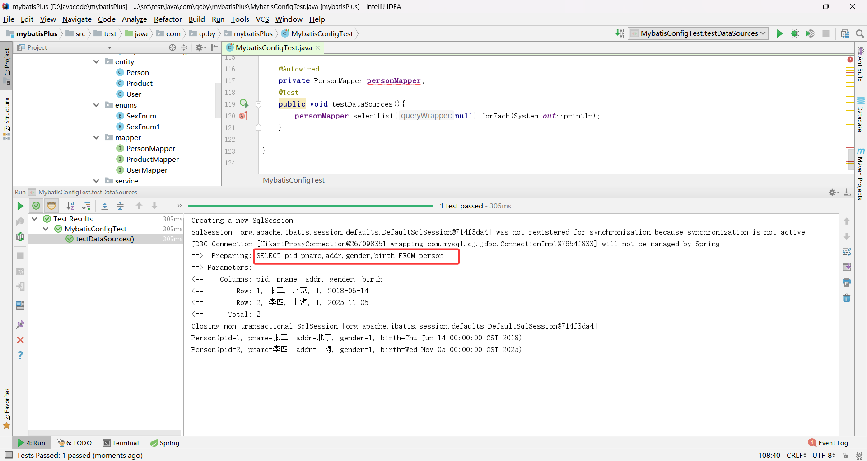
Task: Collapse the Test Results root node
Action: click(x=34, y=219)
